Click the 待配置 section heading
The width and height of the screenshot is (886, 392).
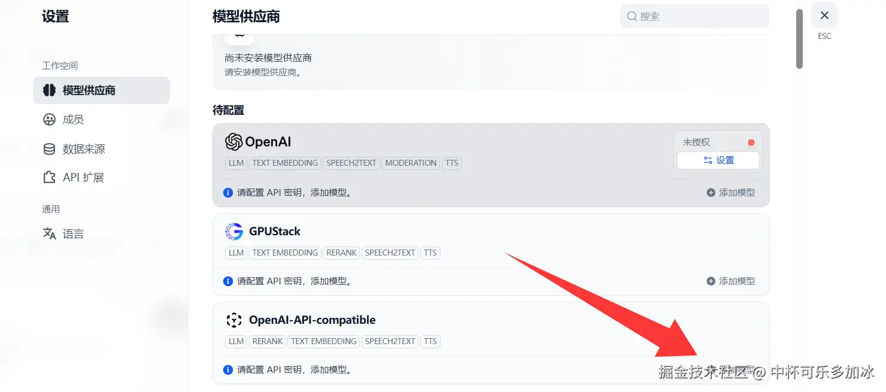pyautogui.click(x=229, y=110)
